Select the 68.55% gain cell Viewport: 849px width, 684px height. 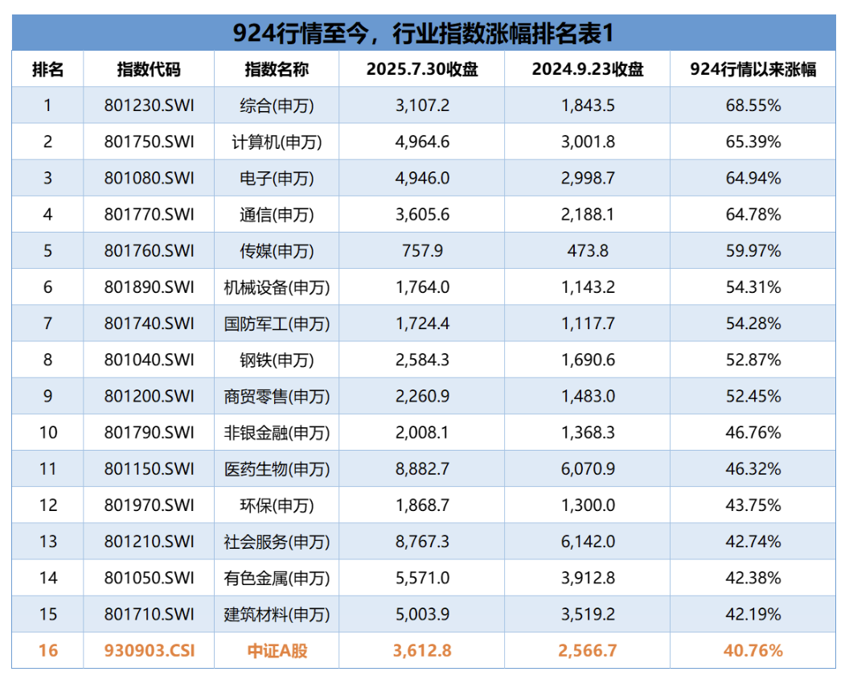point(753,105)
